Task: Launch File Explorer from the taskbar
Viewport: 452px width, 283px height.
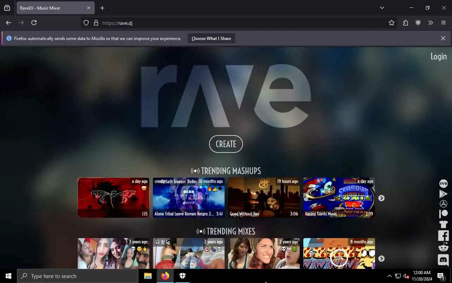Action: point(148,276)
